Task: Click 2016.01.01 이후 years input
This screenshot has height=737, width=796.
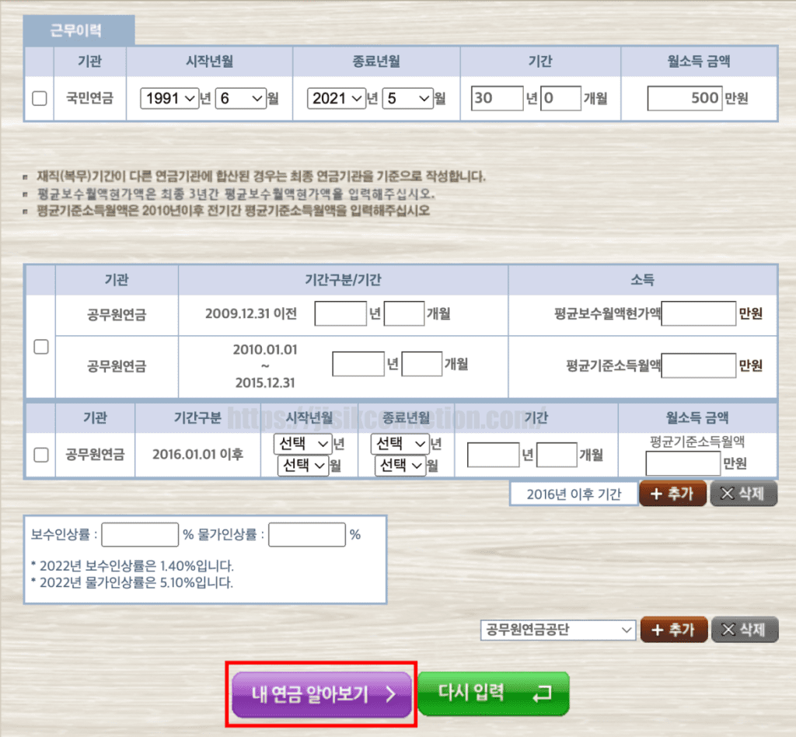Action: click(493, 455)
